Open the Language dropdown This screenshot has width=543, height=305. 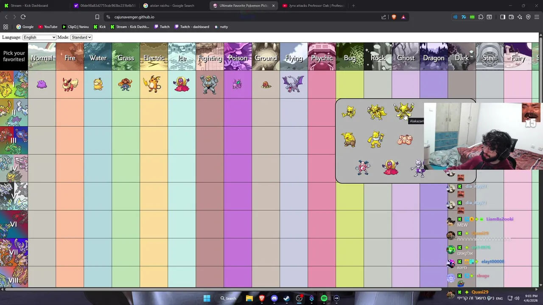click(39, 37)
